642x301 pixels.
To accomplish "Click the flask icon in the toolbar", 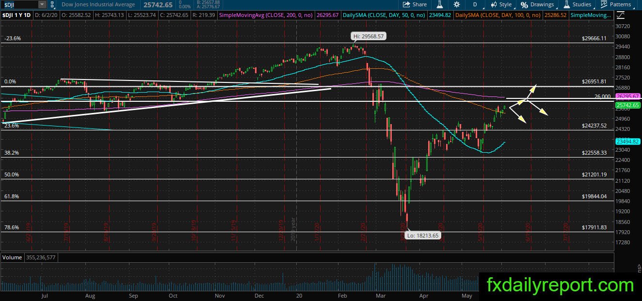I will pos(440,4).
